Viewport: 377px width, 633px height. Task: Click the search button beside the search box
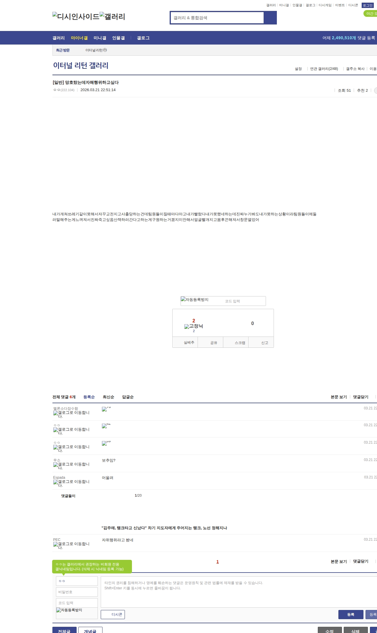click(x=270, y=18)
